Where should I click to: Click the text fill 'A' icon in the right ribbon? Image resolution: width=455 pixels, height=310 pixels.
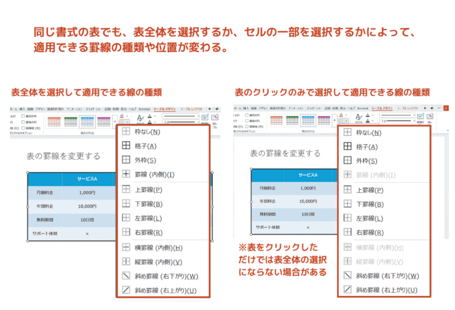(x=367, y=115)
